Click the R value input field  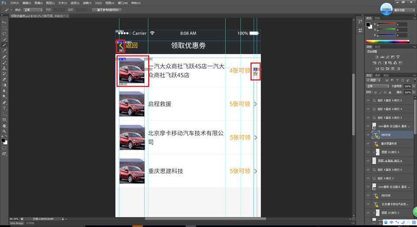coord(401,24)
